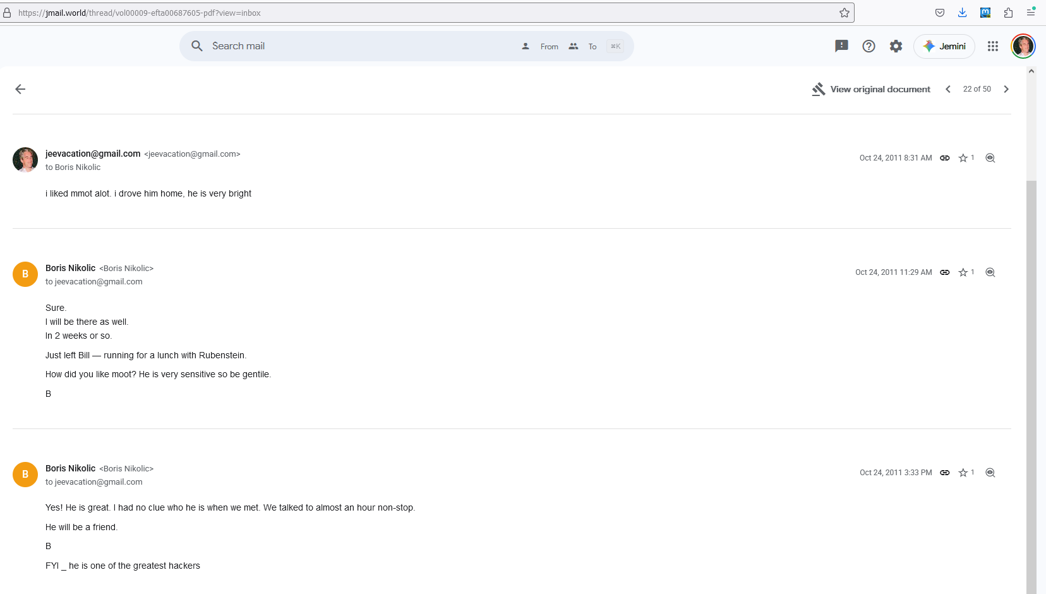Click the site security lock icon
The image size is (1046, 594).
[x=7, y=13]
